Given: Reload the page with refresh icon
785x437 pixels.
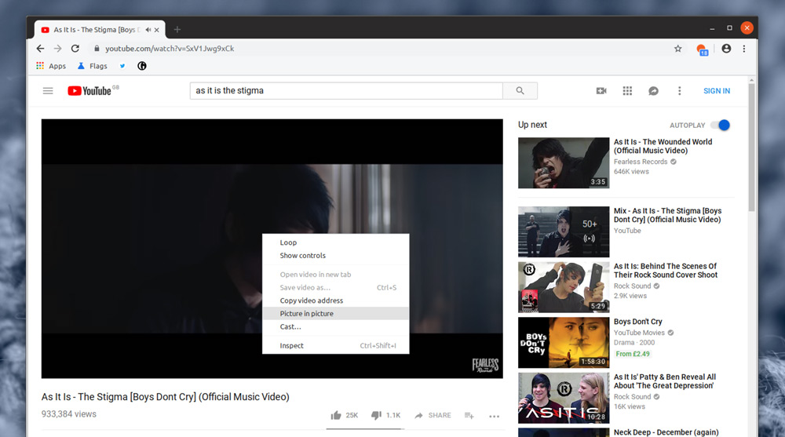Looking at the screenshot, I should (75, 49).
